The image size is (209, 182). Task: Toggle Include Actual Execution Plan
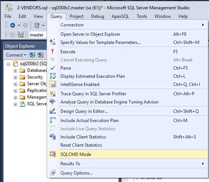point(127,120)
